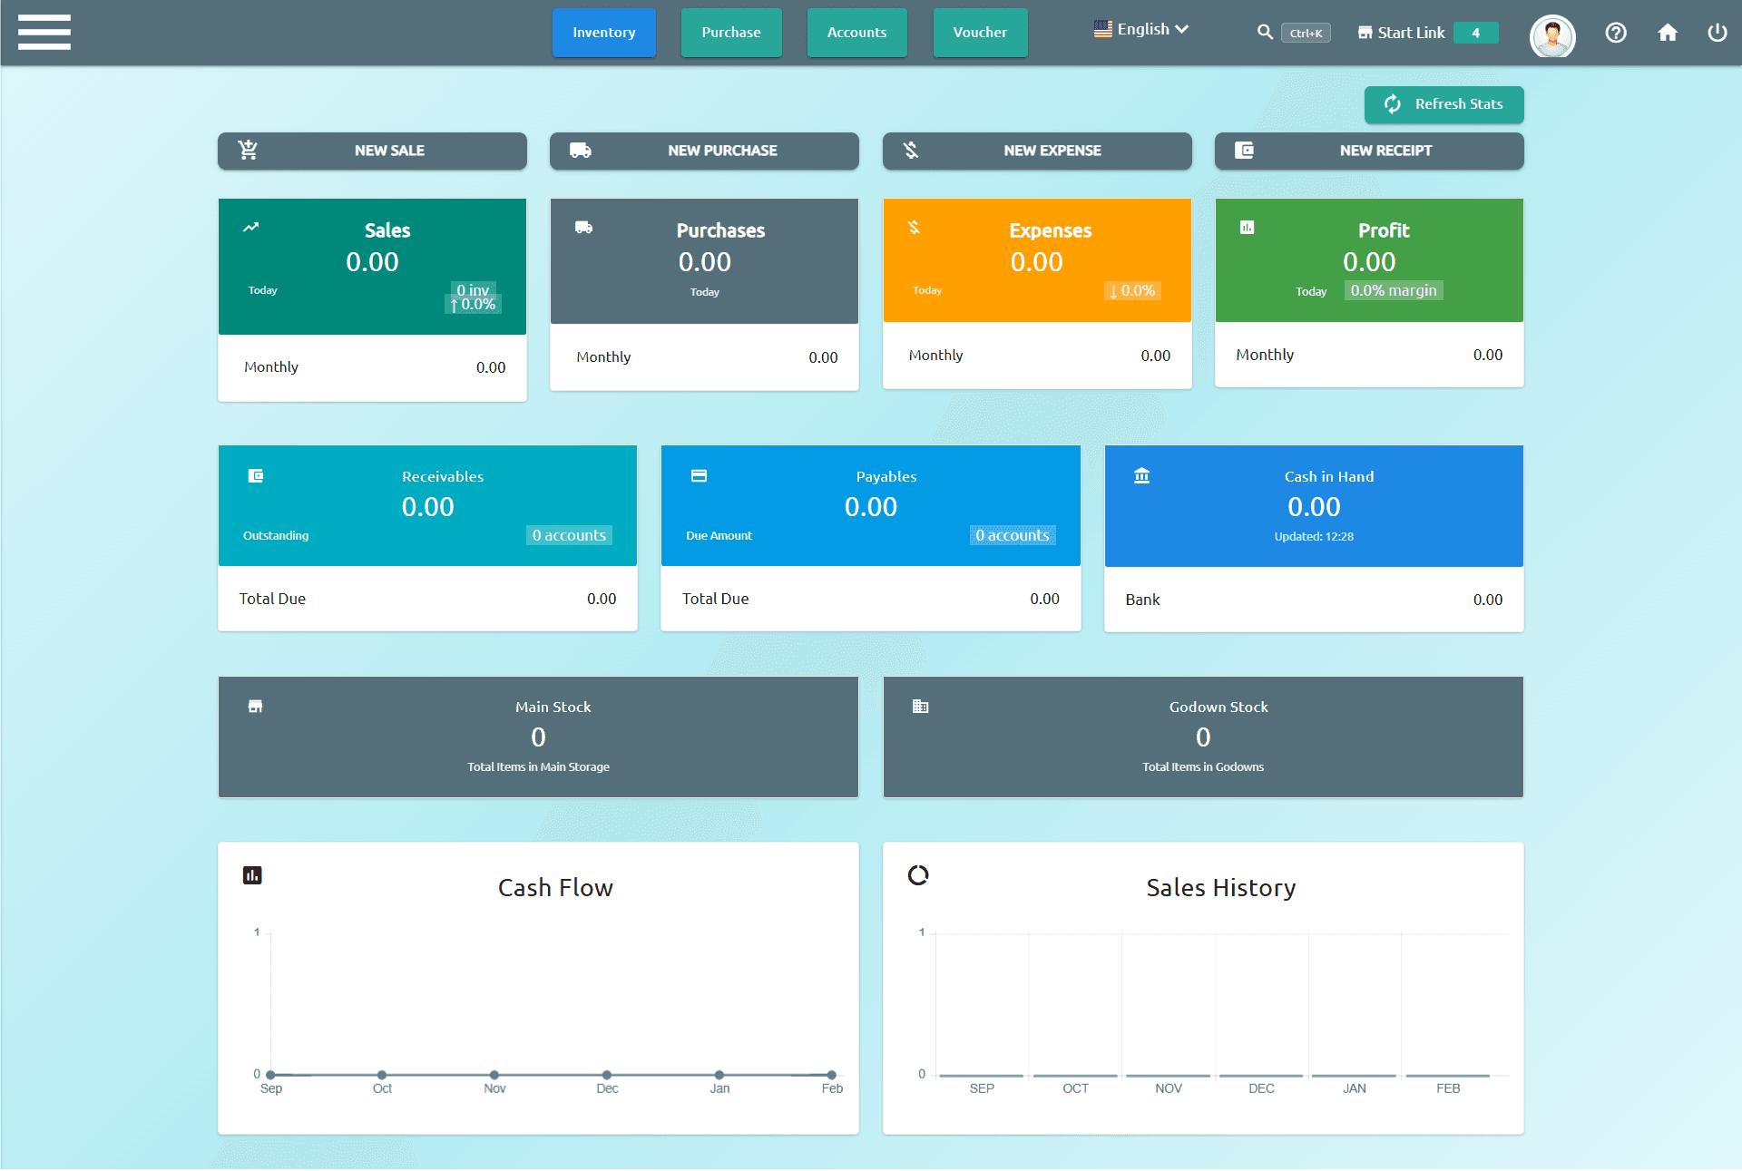Click the trending-up icon on Sales card
This screenshot has width=1742, height=1171.
pyautogui.click(x=250, y=229)
